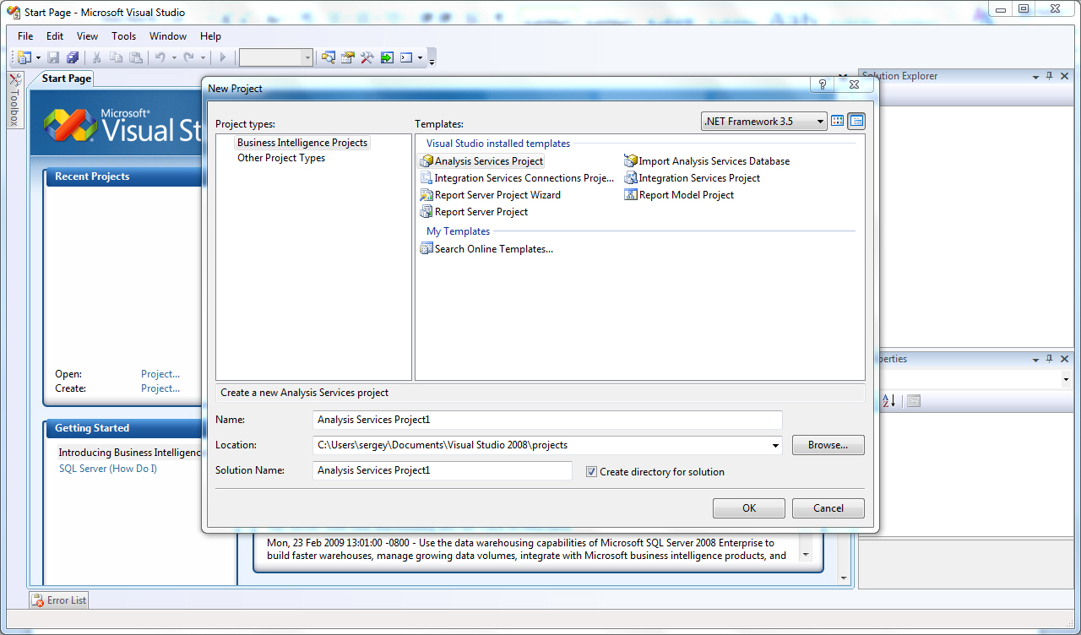Click OK in New Project dialog

(749, 508)
